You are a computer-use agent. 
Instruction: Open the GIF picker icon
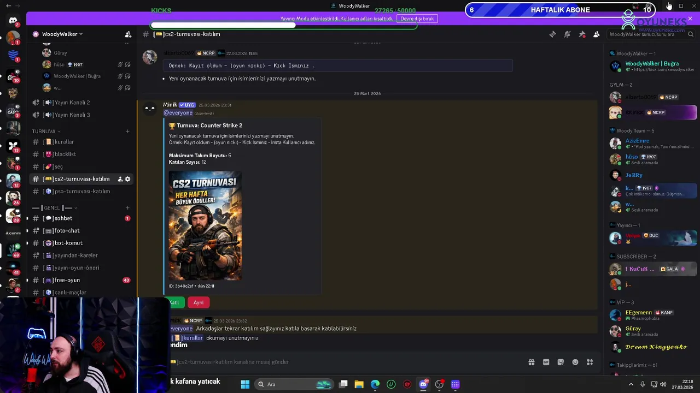pyautogui.click(x=546, y=362)
